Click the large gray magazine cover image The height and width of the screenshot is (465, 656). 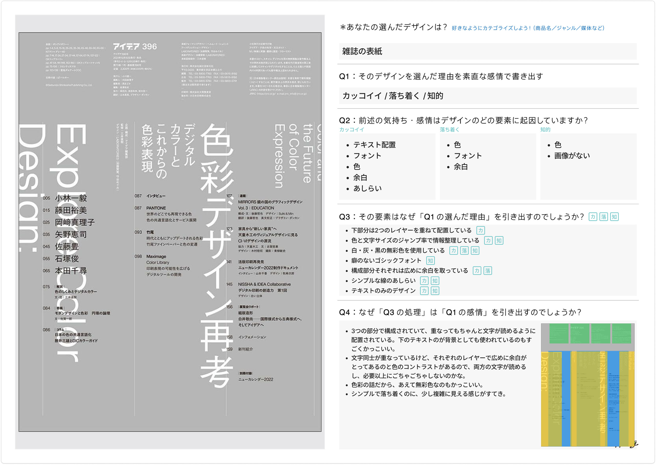point(170,232)
